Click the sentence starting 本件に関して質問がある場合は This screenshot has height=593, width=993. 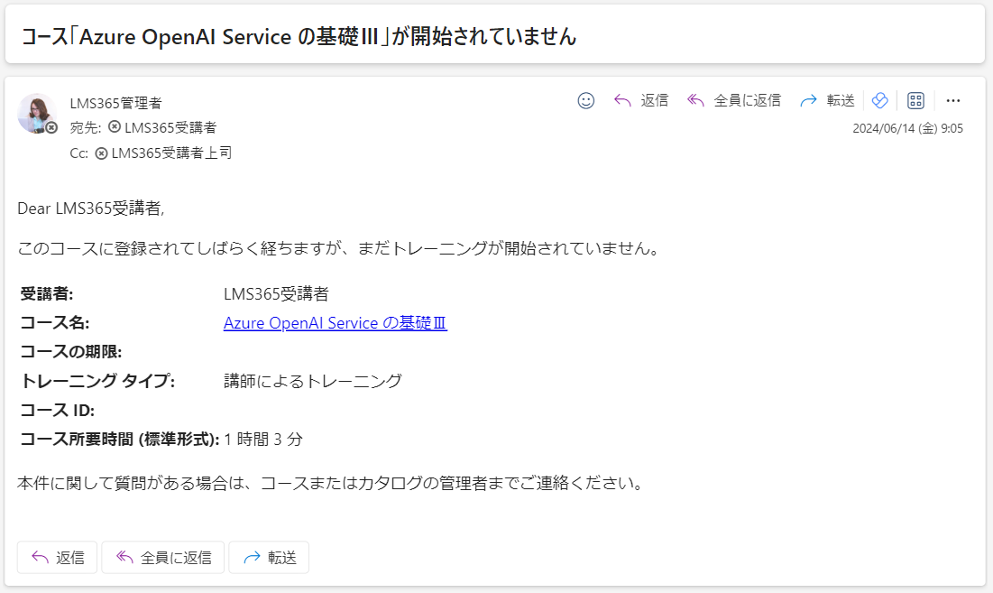[331, 484]
